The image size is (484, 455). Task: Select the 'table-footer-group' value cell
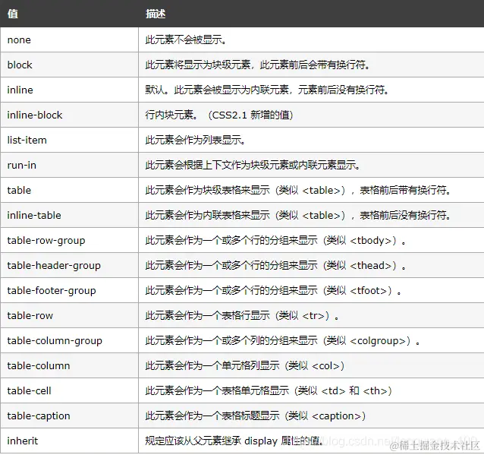tap(70, 290)
